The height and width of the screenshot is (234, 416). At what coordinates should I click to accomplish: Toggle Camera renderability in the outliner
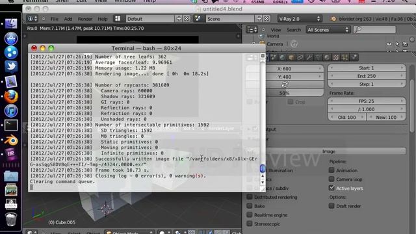405,44
